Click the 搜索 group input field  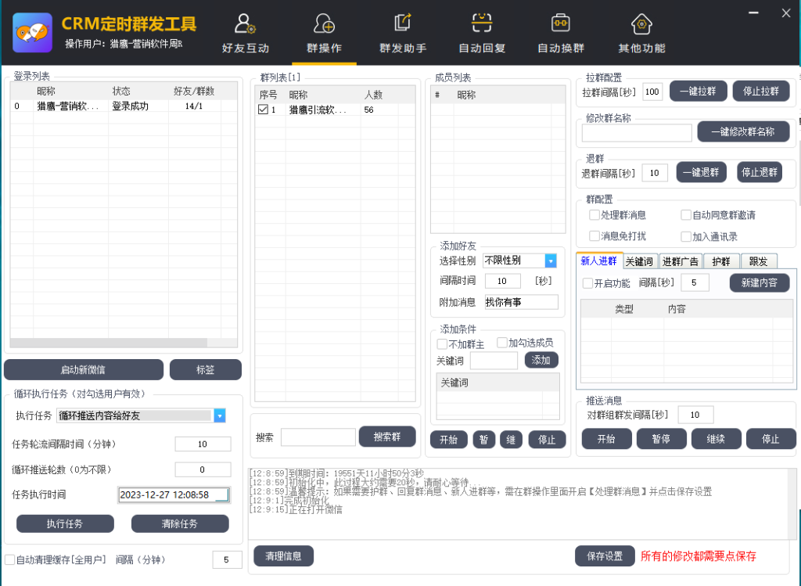click(318, 437)
